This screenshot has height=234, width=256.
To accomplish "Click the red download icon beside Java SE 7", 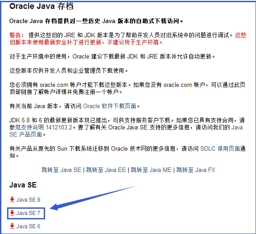I will coord(12,213).
